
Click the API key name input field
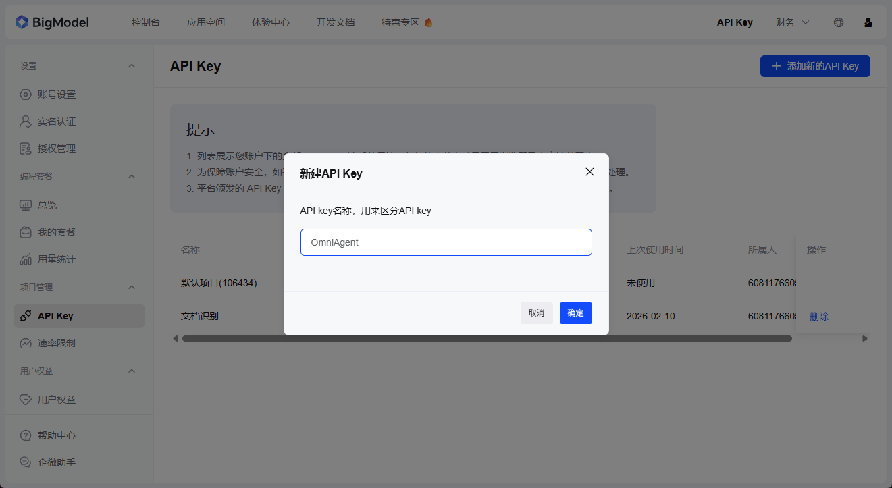[446, 242]
